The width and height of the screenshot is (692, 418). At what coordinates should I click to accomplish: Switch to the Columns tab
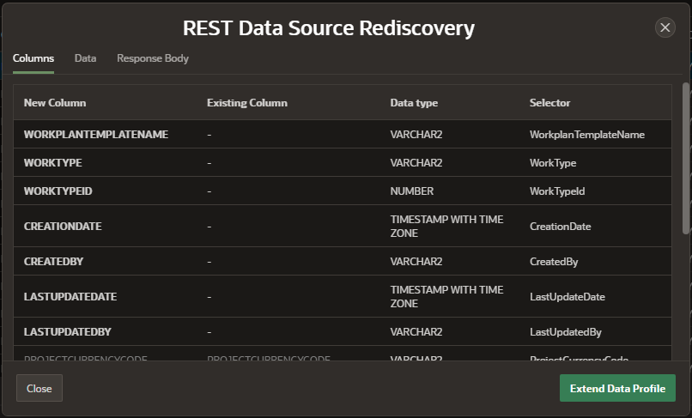pos(33,58)
